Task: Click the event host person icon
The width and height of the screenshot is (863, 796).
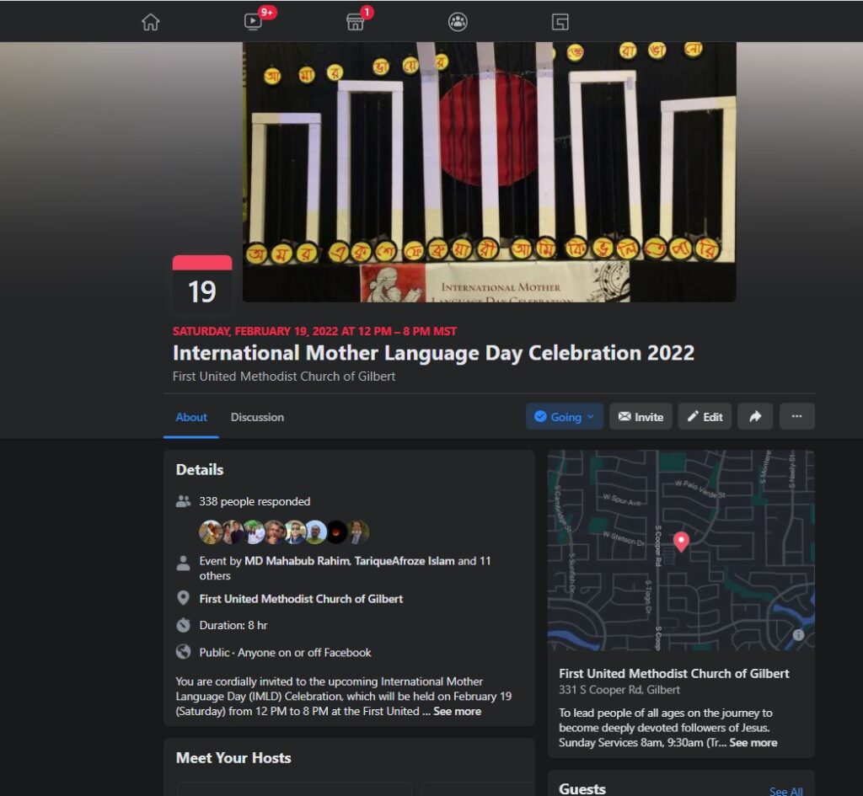Action: [183, 563]
